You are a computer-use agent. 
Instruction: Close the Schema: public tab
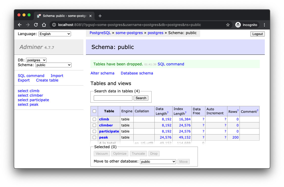click(x=90, y=16)
